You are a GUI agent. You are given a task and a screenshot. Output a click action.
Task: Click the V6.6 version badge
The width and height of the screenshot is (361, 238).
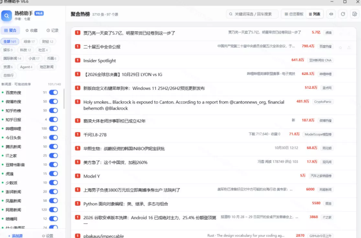pos(39,13)
